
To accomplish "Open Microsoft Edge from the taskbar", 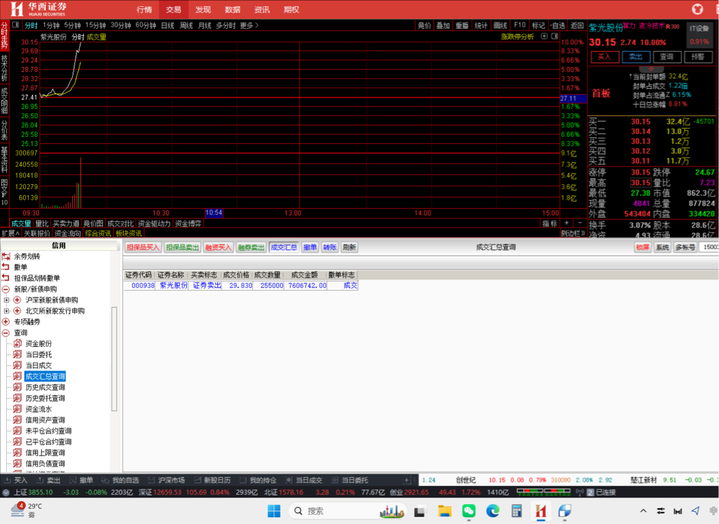I will point(493,511).
